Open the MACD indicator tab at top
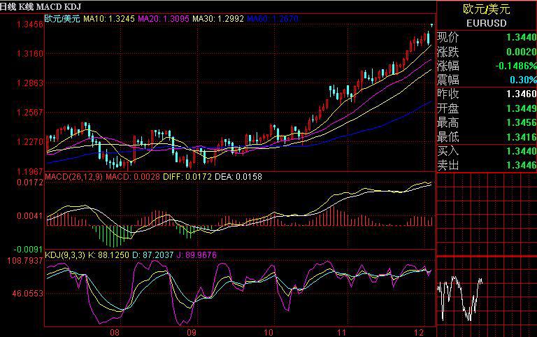The width and height of the screenshot is (537, 337). [48, 6]
